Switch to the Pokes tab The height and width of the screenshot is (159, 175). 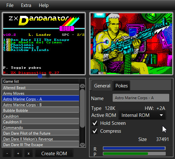[122, 86]
